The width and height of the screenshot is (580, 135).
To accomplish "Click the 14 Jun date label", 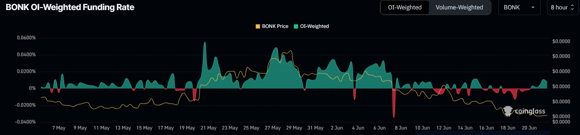I will pyautogui.click(x=465, y=128).
